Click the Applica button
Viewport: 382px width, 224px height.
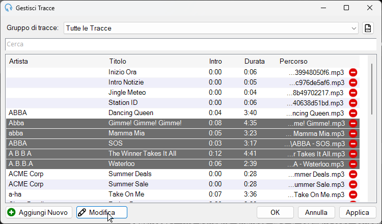358,212
